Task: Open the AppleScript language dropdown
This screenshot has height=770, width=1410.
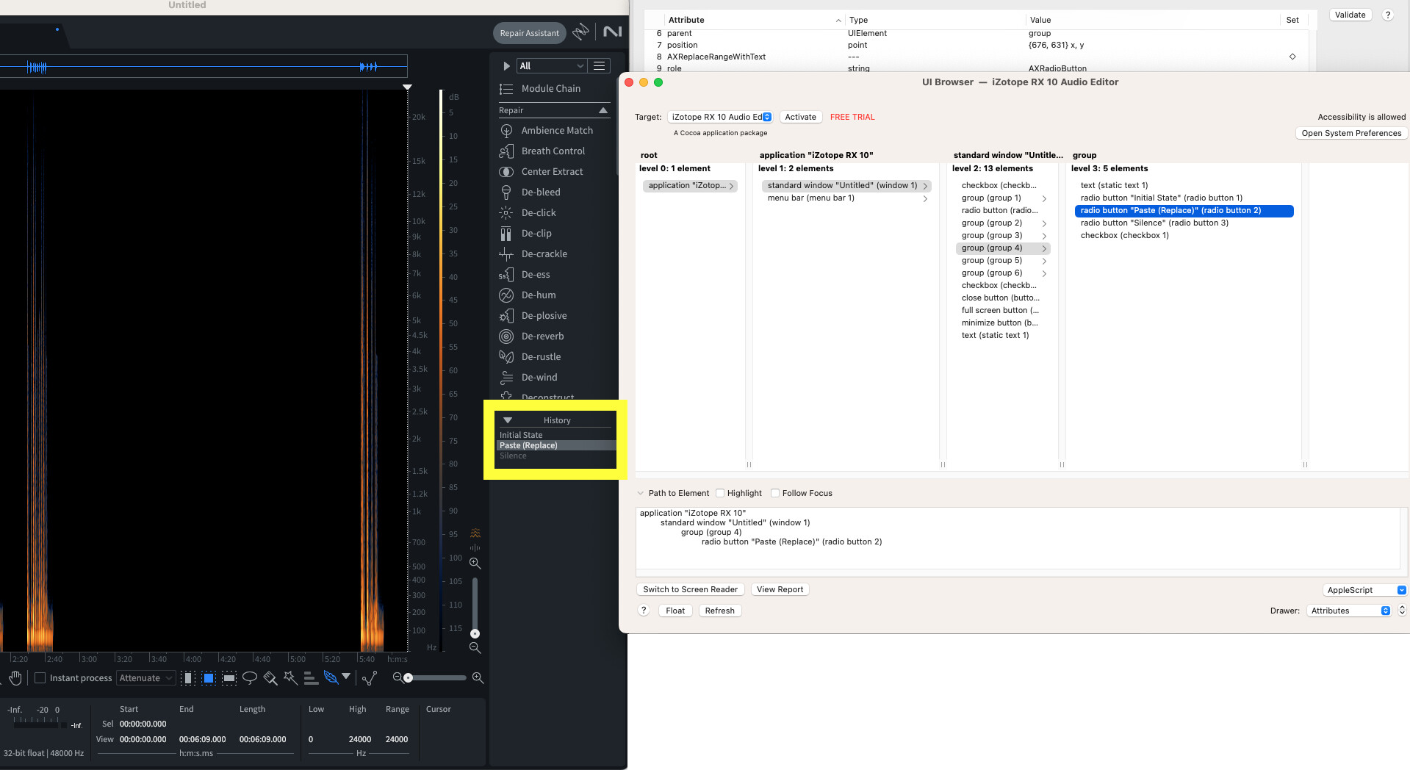Action: tap(1364, 590)
